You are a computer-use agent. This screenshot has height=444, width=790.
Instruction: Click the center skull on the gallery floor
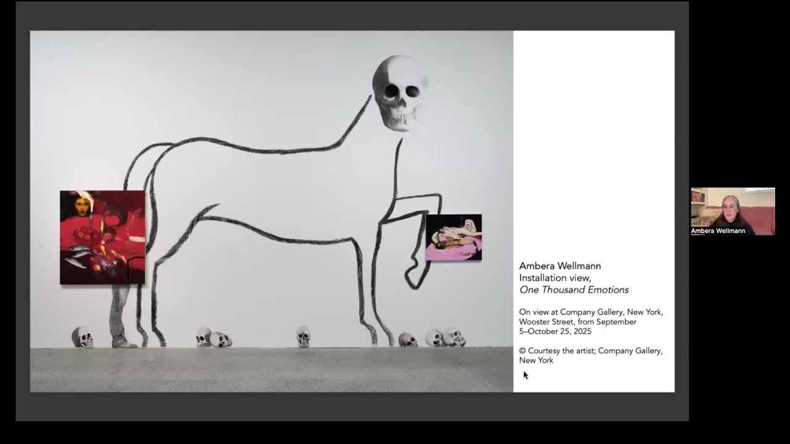303,337
